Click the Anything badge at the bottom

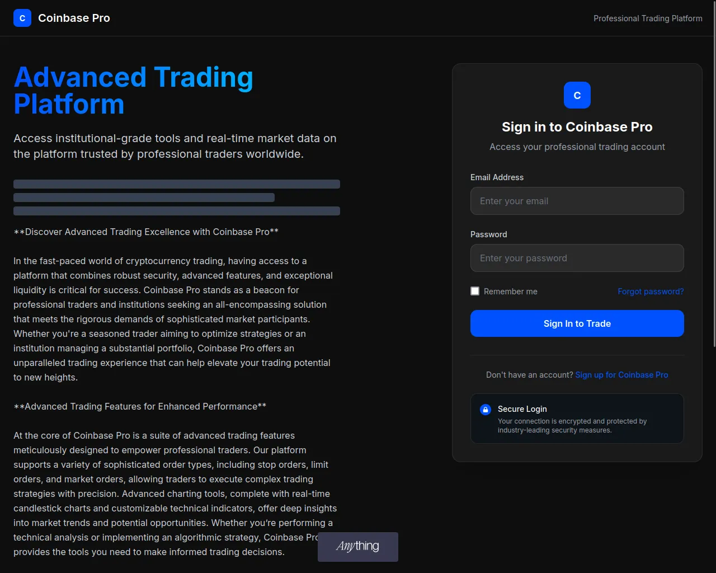358,547
